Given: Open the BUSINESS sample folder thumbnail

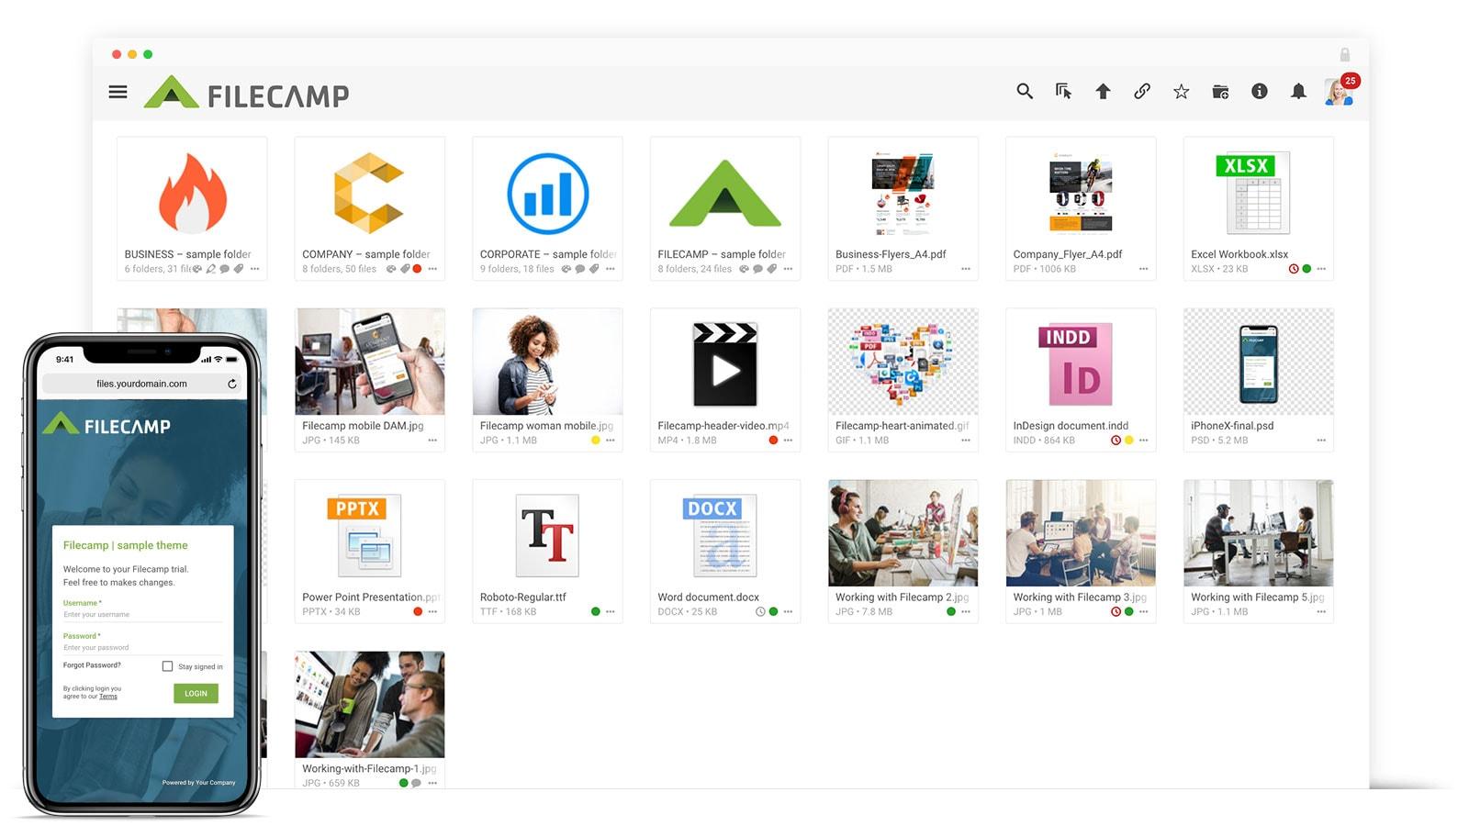Looking at the screenshot, I should (x=192, y=194).
